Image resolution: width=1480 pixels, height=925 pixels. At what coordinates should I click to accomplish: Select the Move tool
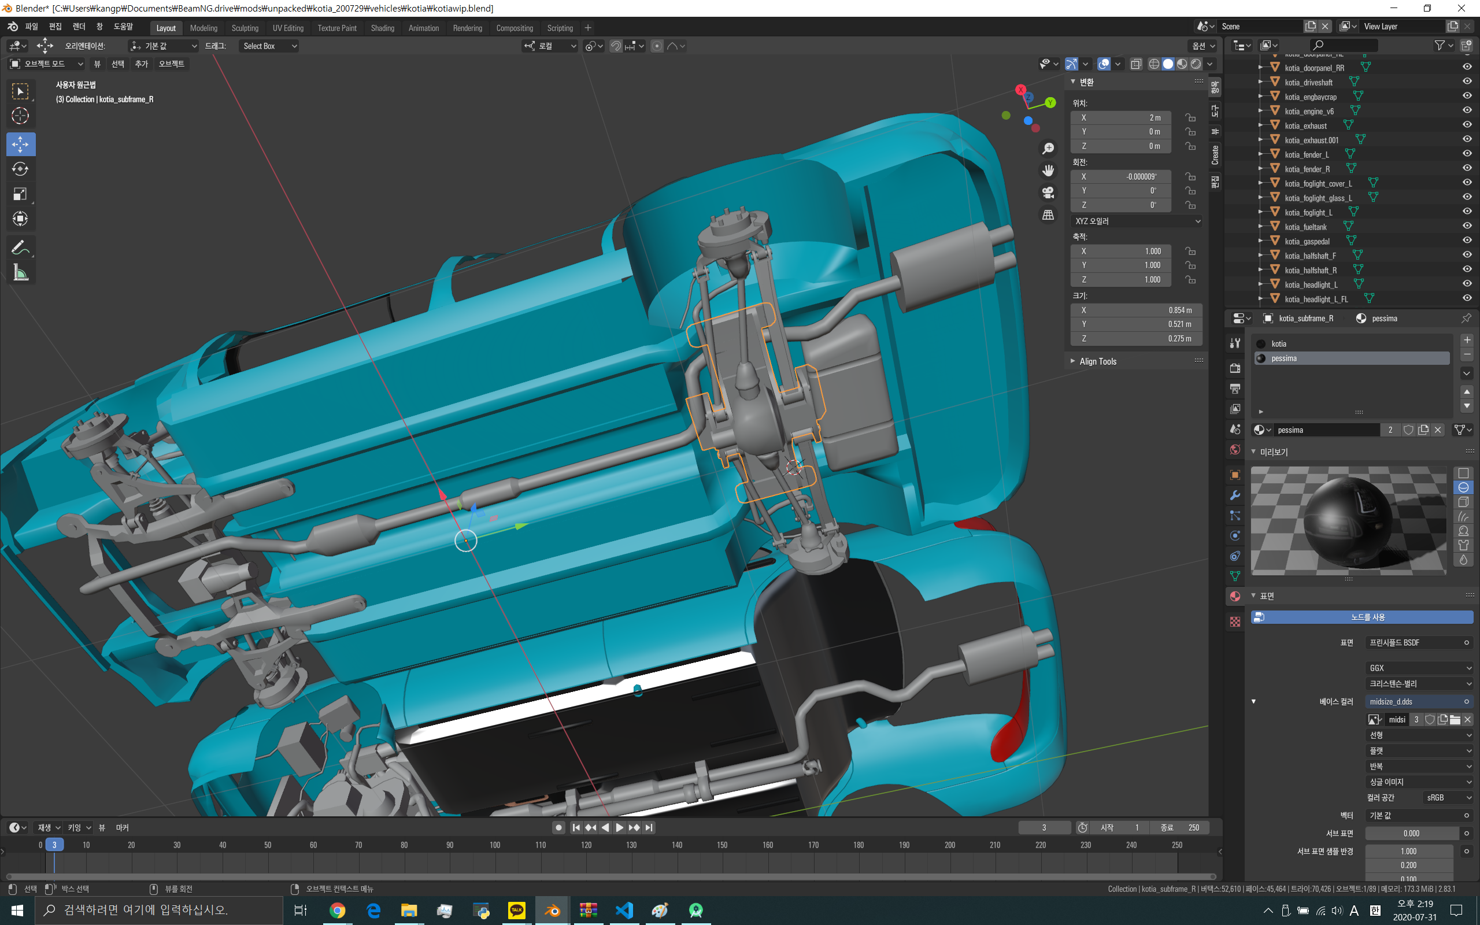coord(20,145)
